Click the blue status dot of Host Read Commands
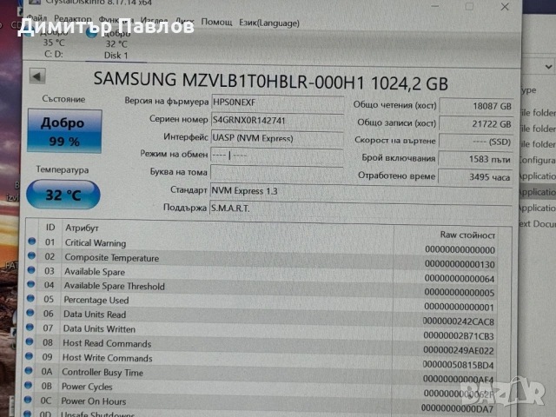Image resolution: width=556 pixels, height=417 pixels. pos(30,341)
